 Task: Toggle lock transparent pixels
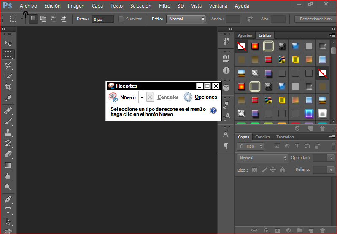[x=254, y=170]
